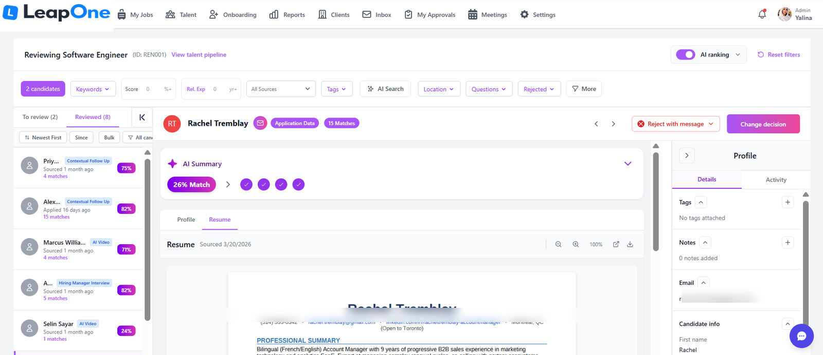823x355 pixels.
Task: Click the RT candidate avatar
Action: [x=172, y=124]
